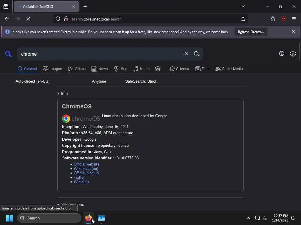Click the page vertical scrollbar
Image resolution: width=301 pixels, height=225 pixels.
point(300,52)
